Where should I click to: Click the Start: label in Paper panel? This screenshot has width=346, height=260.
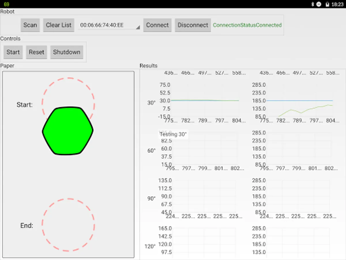(25, 105)
